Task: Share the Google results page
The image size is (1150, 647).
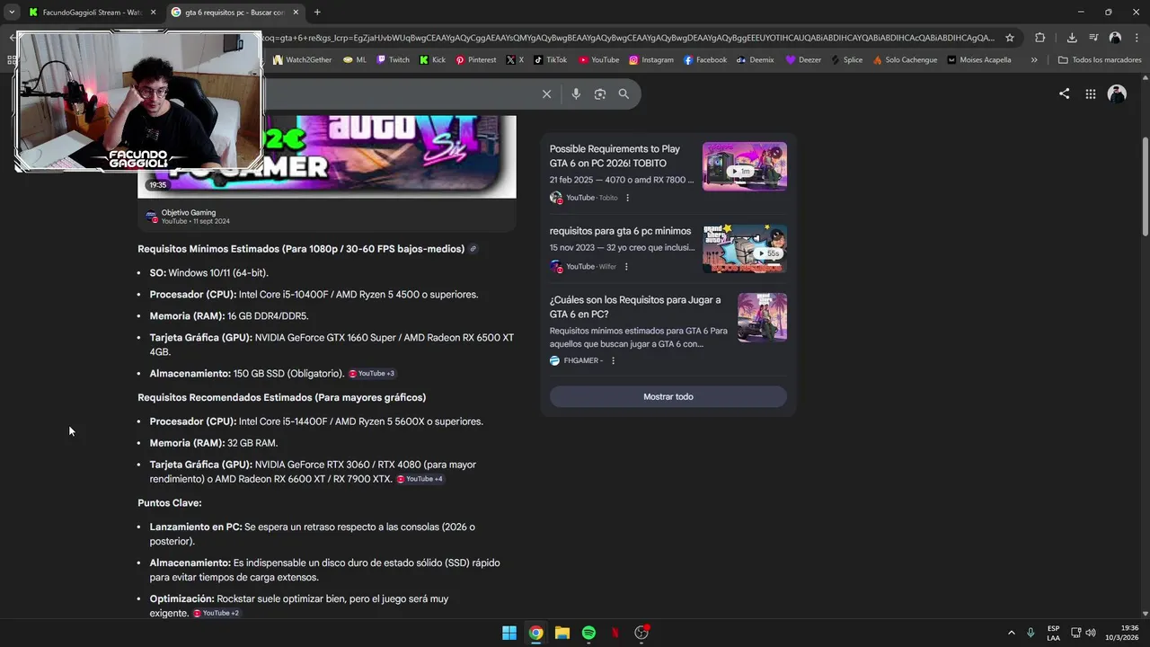Action: [1064, 93]
